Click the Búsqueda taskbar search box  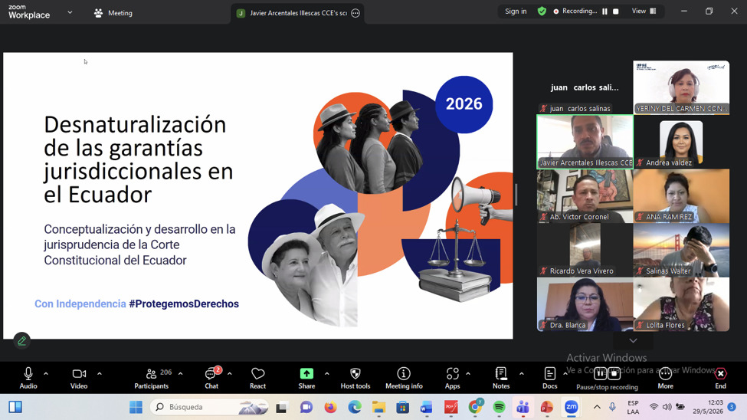coord(210,407)
